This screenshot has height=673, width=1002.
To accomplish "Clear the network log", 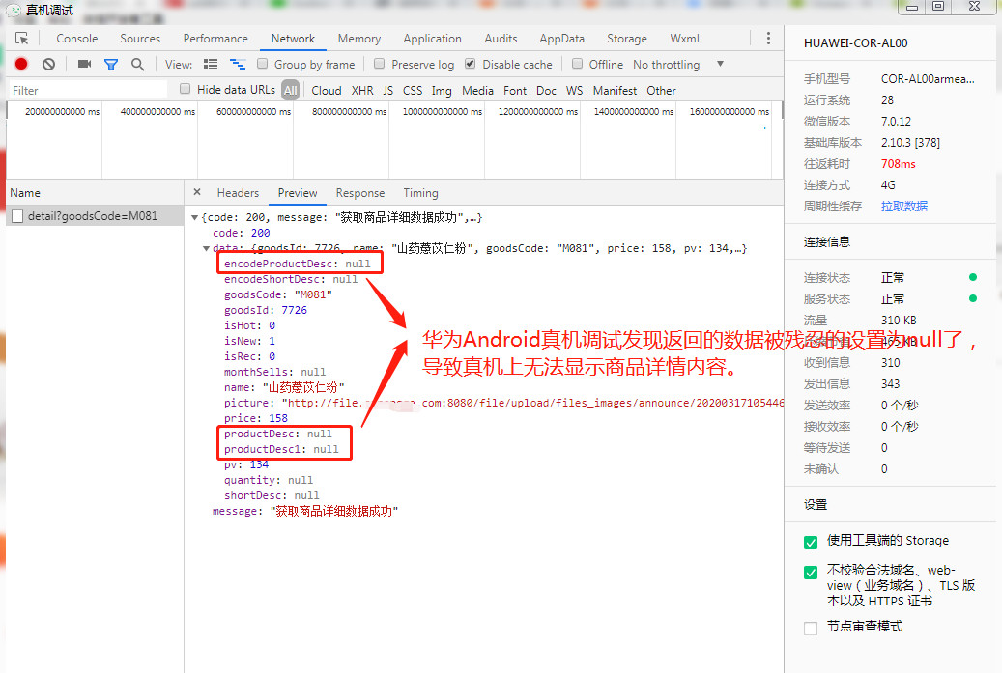I will pos(48,64).
